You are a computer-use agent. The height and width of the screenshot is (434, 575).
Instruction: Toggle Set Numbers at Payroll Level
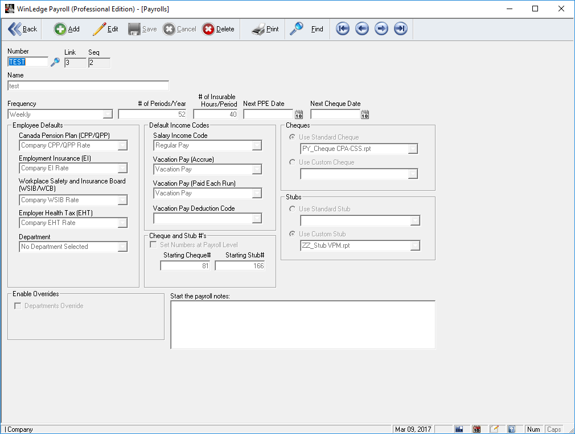(x=153, y=245)
